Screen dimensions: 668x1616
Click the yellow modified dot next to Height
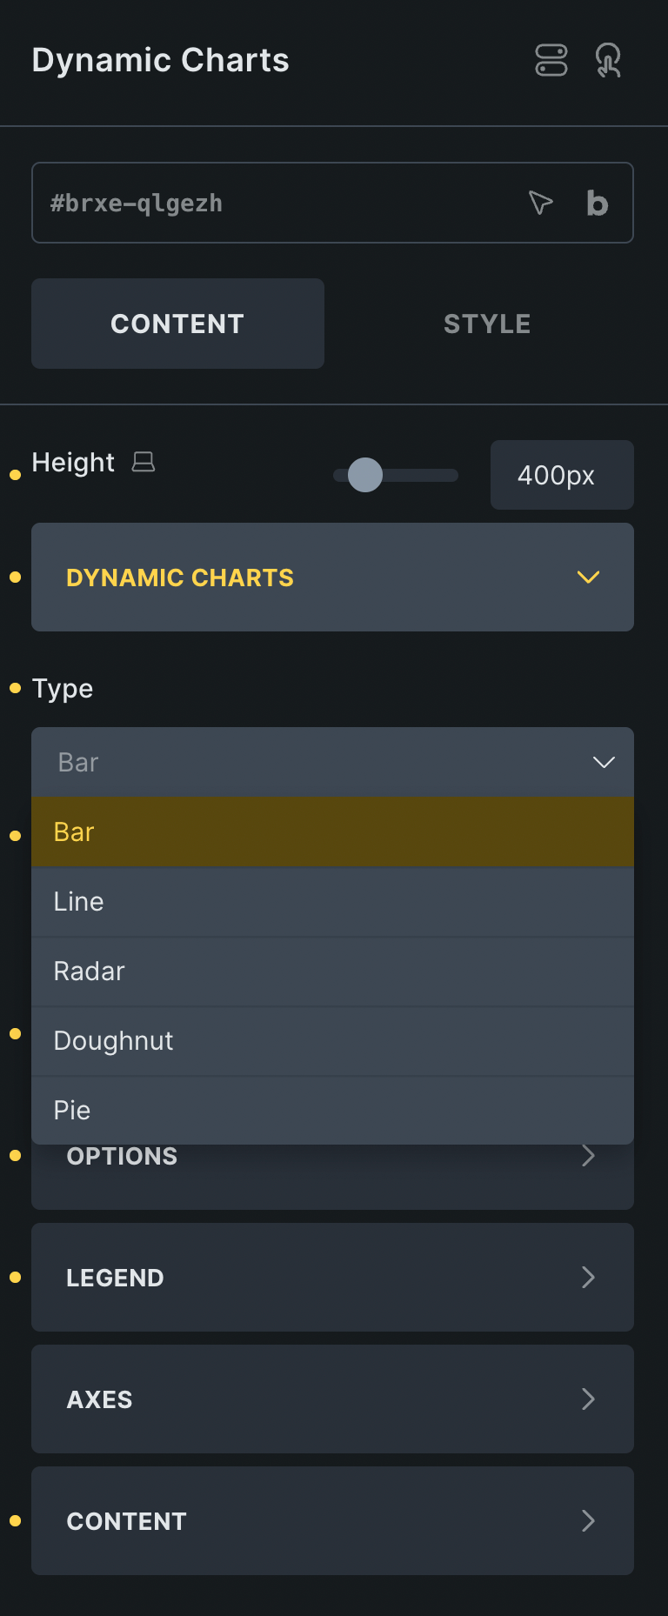tap(14, 475)
